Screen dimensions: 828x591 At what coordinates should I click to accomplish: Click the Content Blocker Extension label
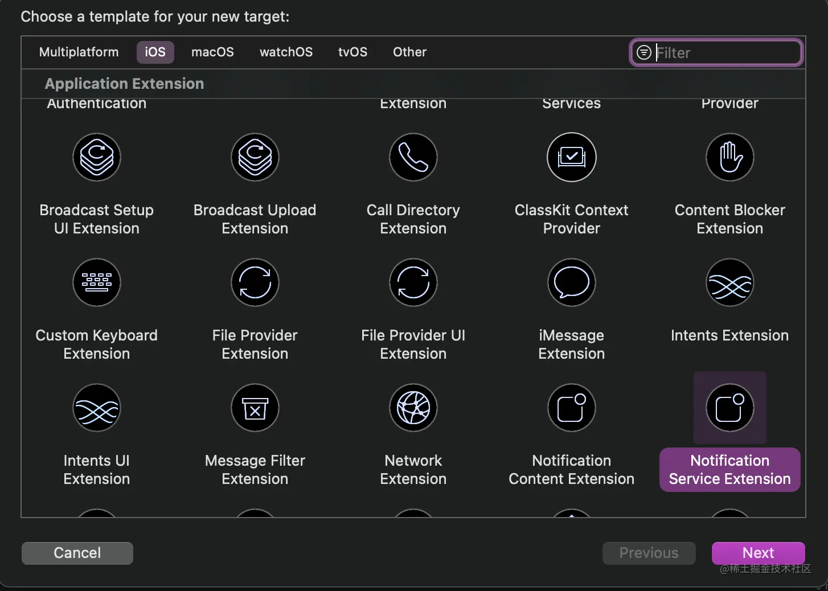(x=730, y=219)
